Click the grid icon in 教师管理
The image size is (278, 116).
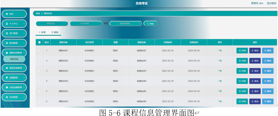[x=7, y=43]
